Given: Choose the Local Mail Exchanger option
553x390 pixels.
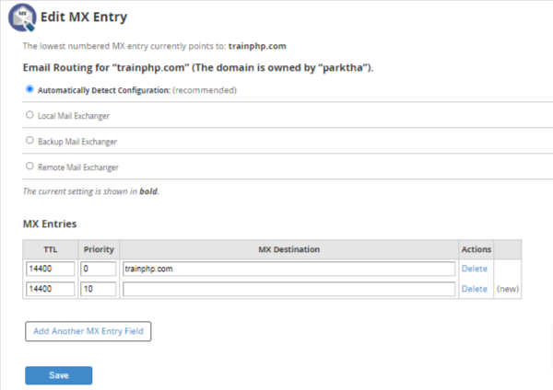Looking at the screenshot, I should 30,115.
